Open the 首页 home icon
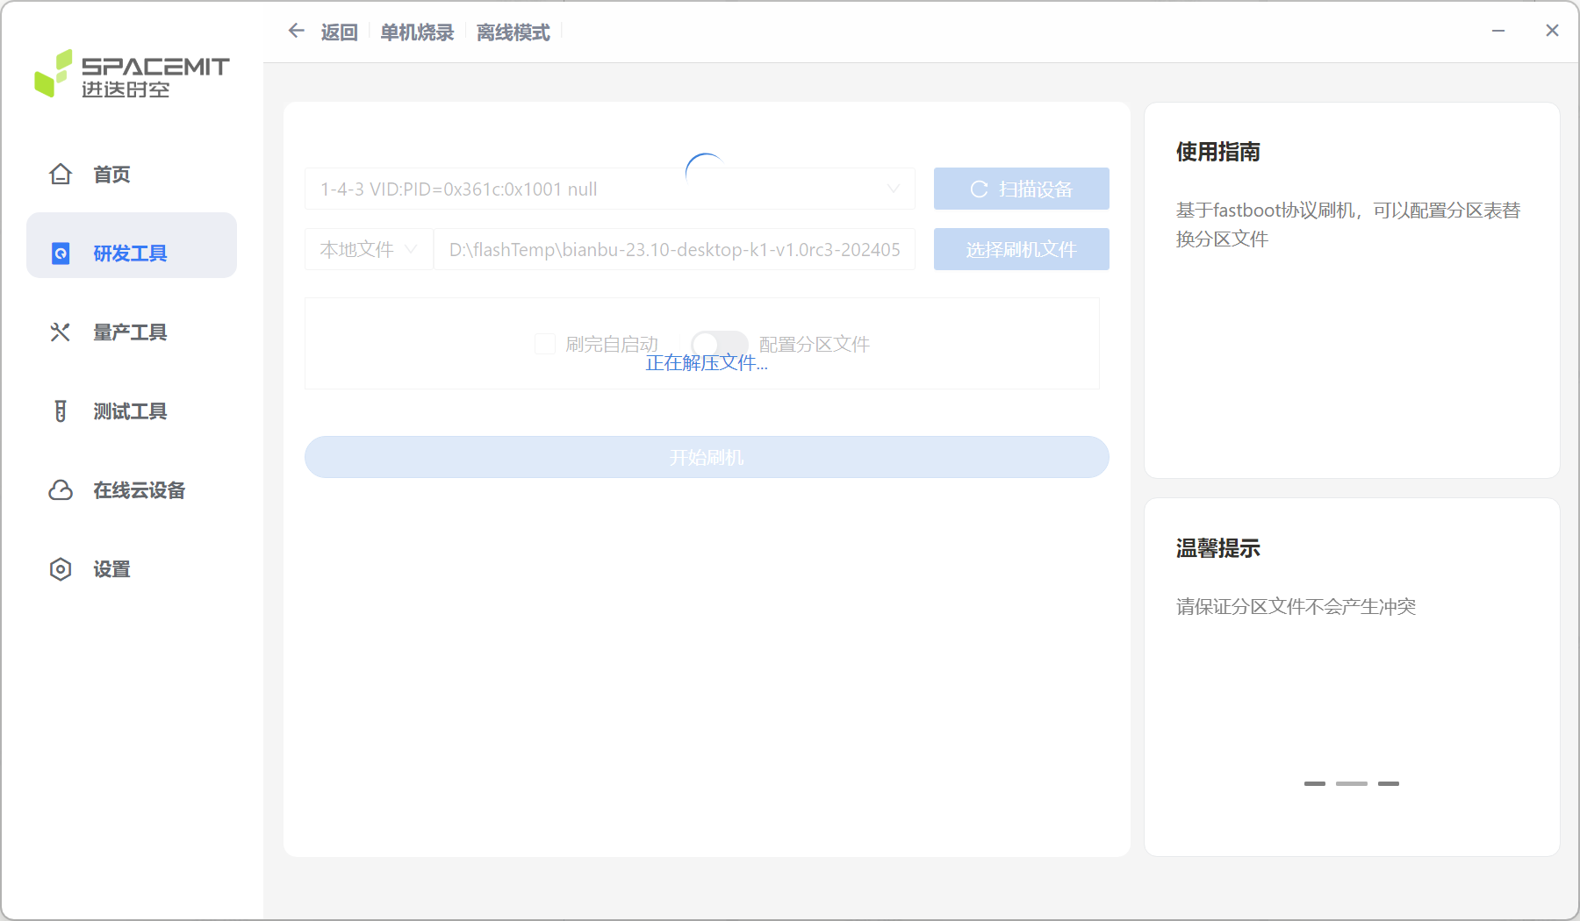The height and width of the screenshot is (921, 1580). pos(60,174)
